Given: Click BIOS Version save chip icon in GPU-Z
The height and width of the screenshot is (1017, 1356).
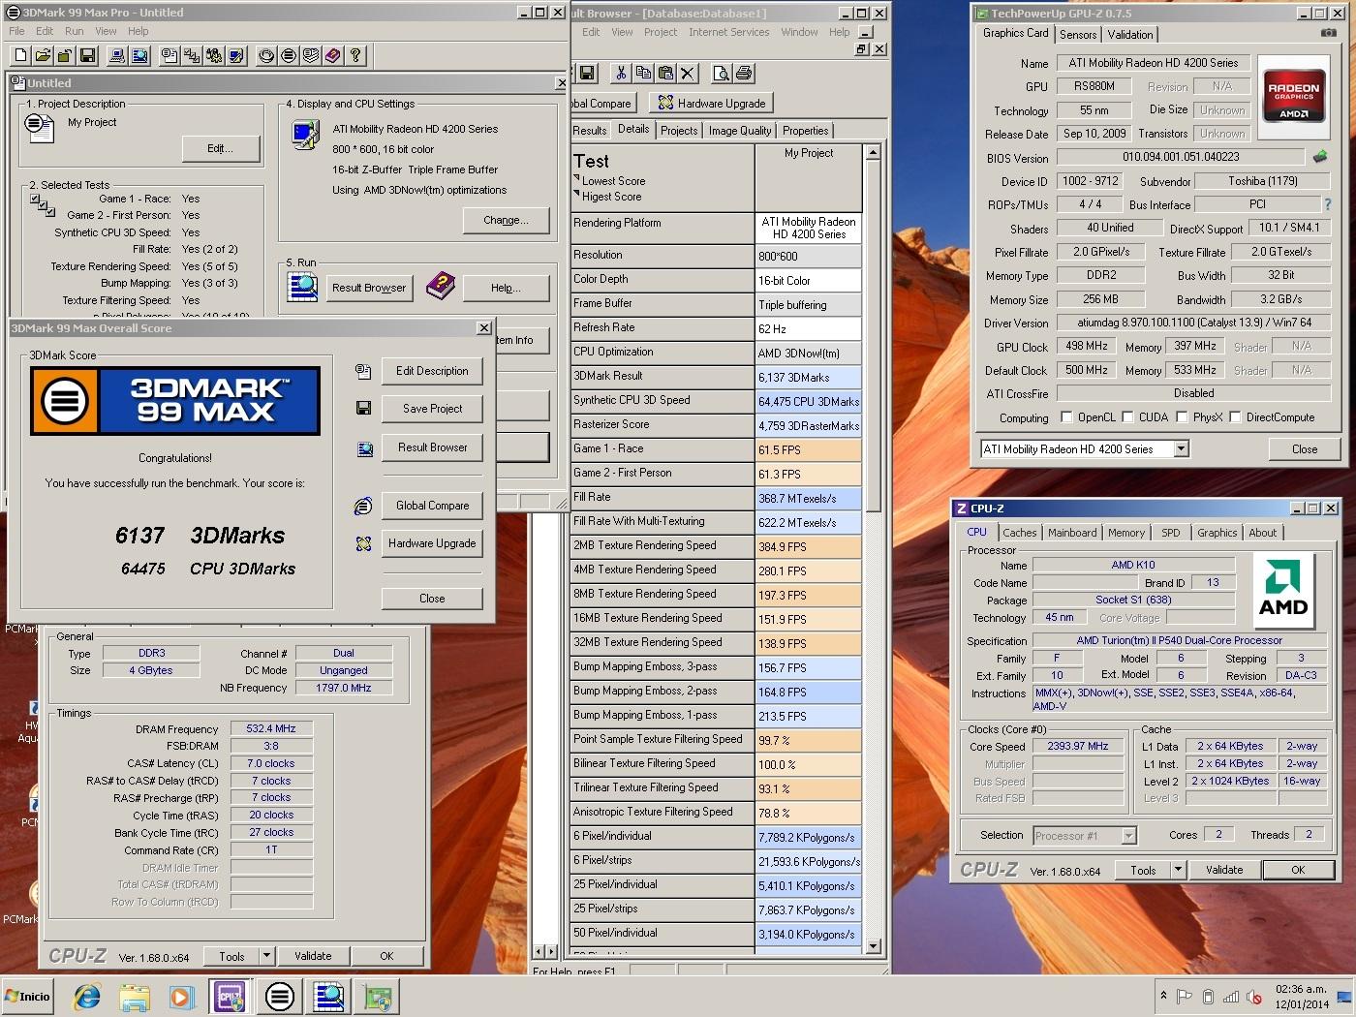Looking at the screenshot, I should point(1319,156).
